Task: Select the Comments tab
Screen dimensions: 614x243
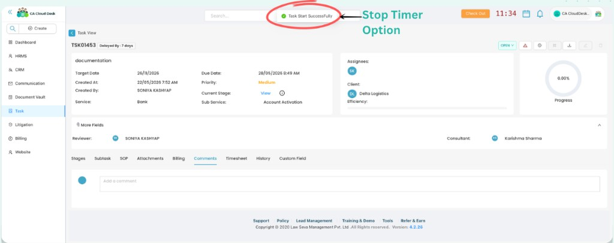Action: 205,159
